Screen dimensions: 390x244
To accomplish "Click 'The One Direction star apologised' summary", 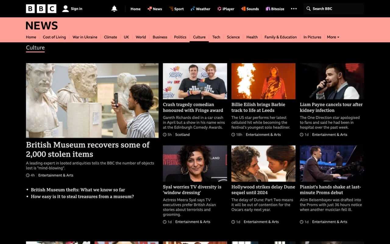I will pos(330,122).
